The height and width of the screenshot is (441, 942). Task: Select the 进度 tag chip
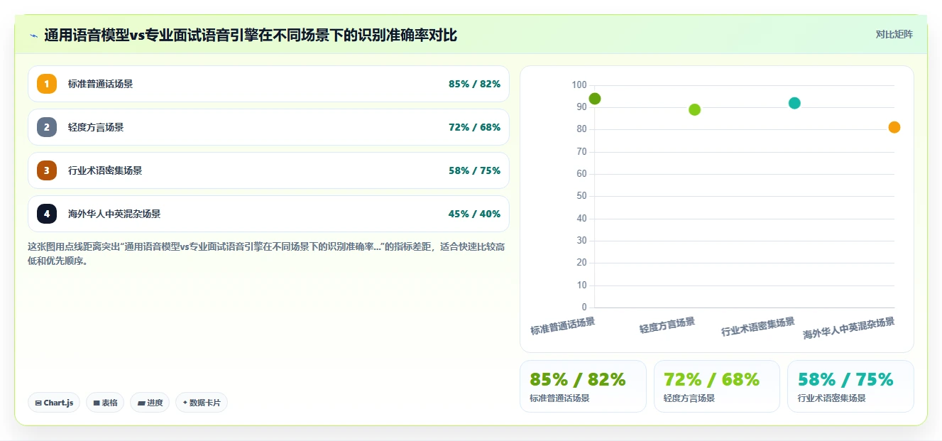click(x=150, y=403)
